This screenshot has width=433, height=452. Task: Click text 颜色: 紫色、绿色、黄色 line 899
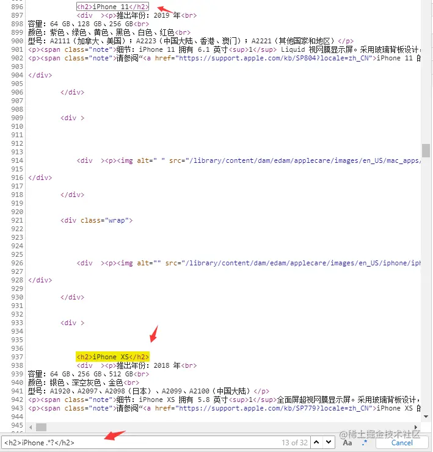pos(101,32)
